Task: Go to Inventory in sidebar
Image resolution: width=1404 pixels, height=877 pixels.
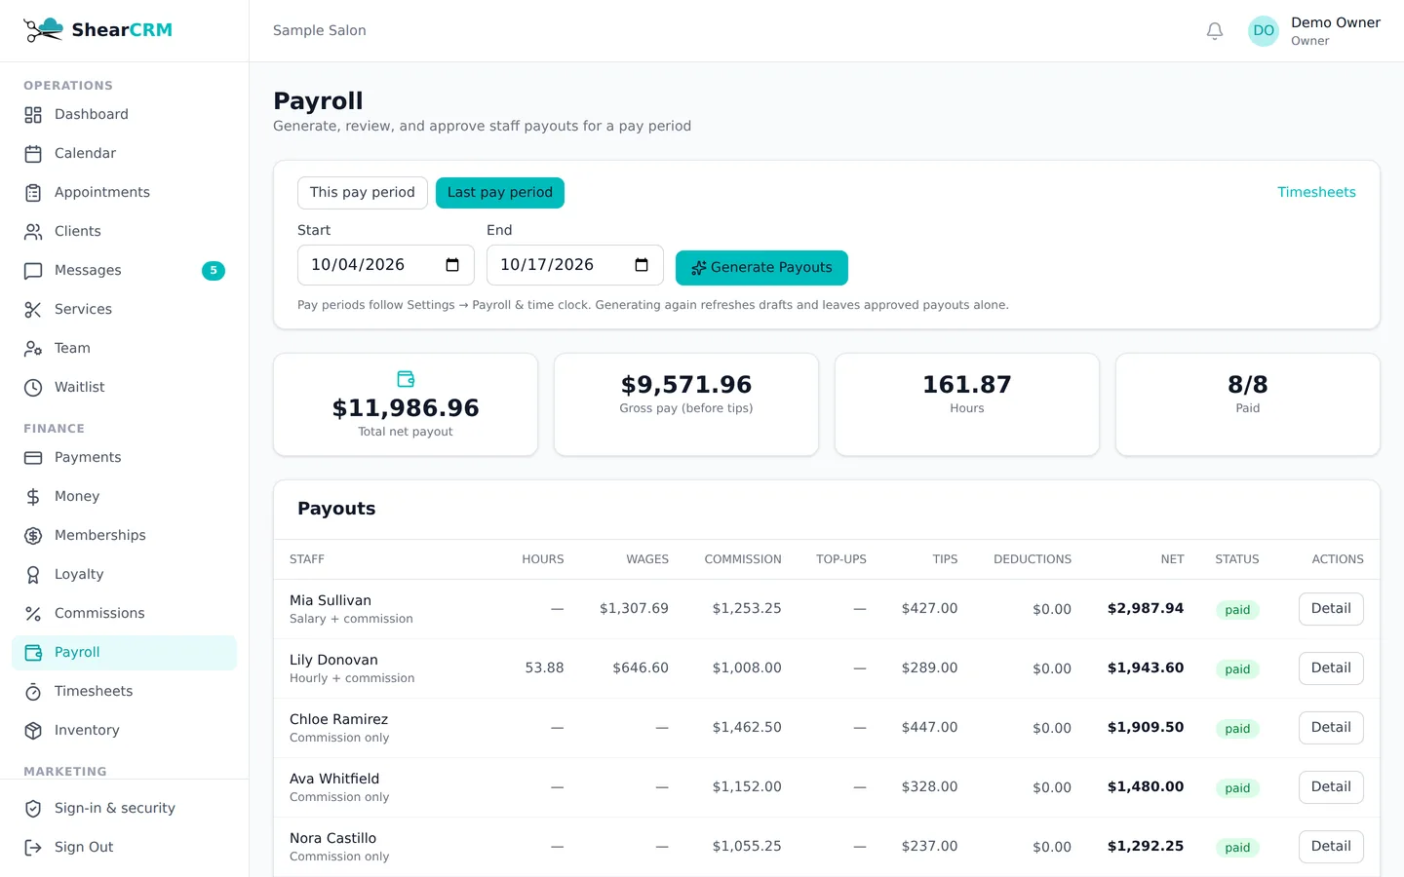Action: pyautogui.click(x=124, y=731)
